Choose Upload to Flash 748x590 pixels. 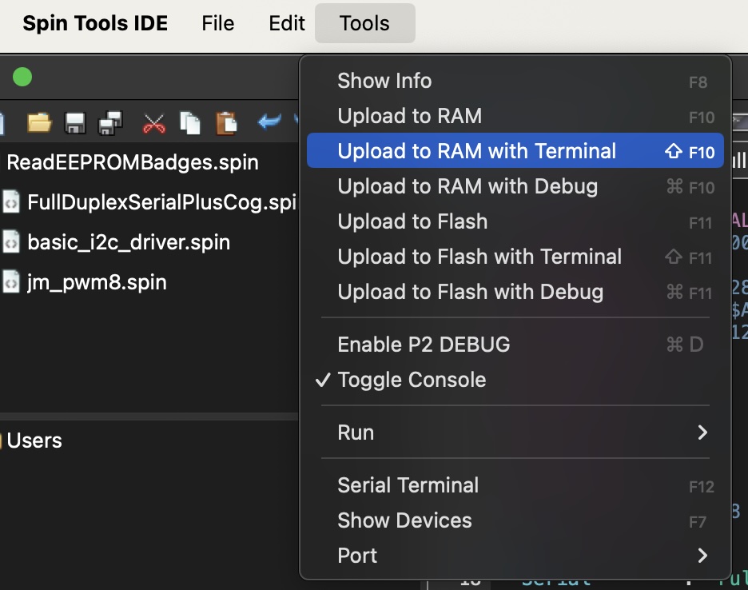tap(515, 221)
